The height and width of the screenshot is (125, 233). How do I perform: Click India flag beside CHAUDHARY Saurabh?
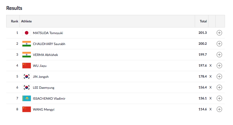coord(26,44)
